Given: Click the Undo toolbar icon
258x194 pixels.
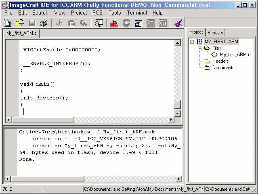Looking at the screenshot, I should pyautogui.click(x=84, y=23).
